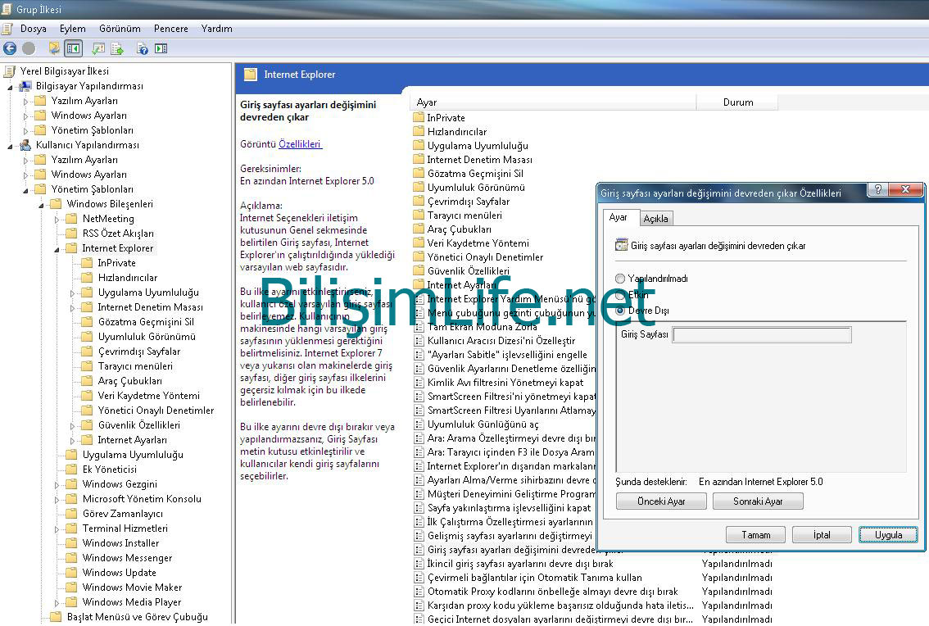Click the blue Back arrow toolbar icon
This screenshot has height=626, width=929.
[10, 48]
